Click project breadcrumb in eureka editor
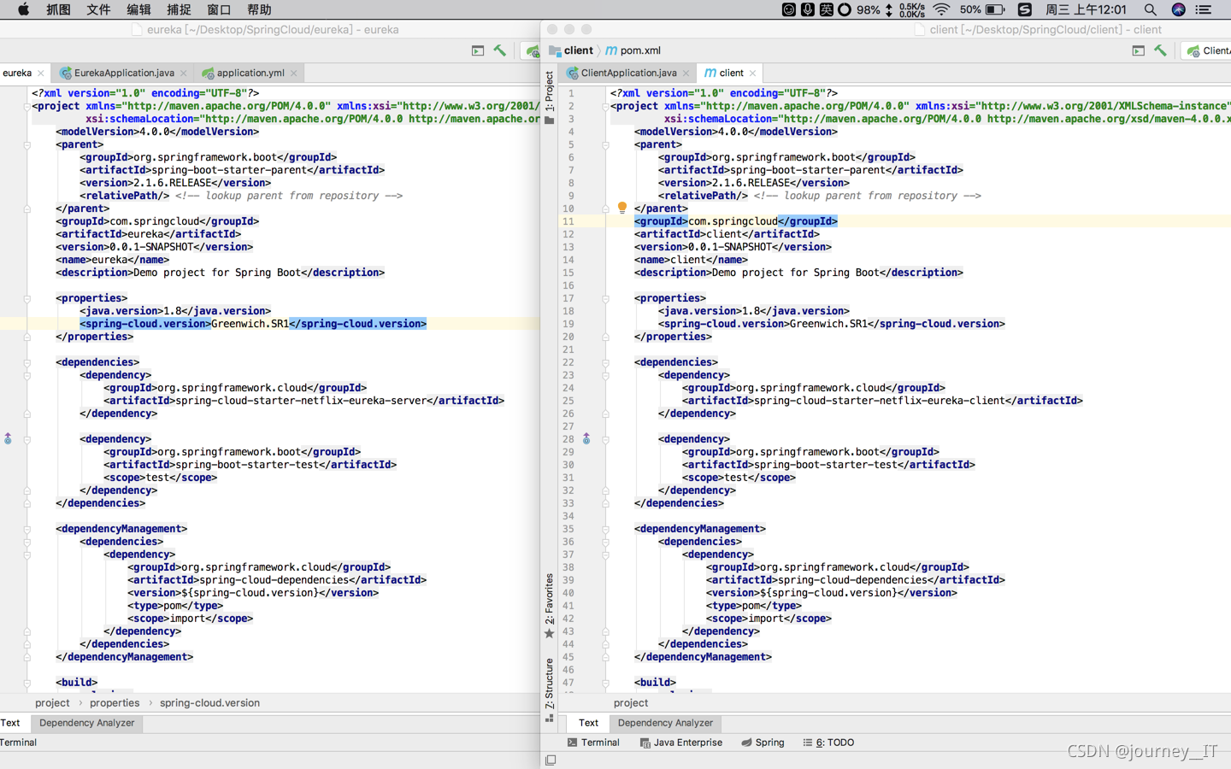This screenshot has width=1231, height=769. coord(52,703)
